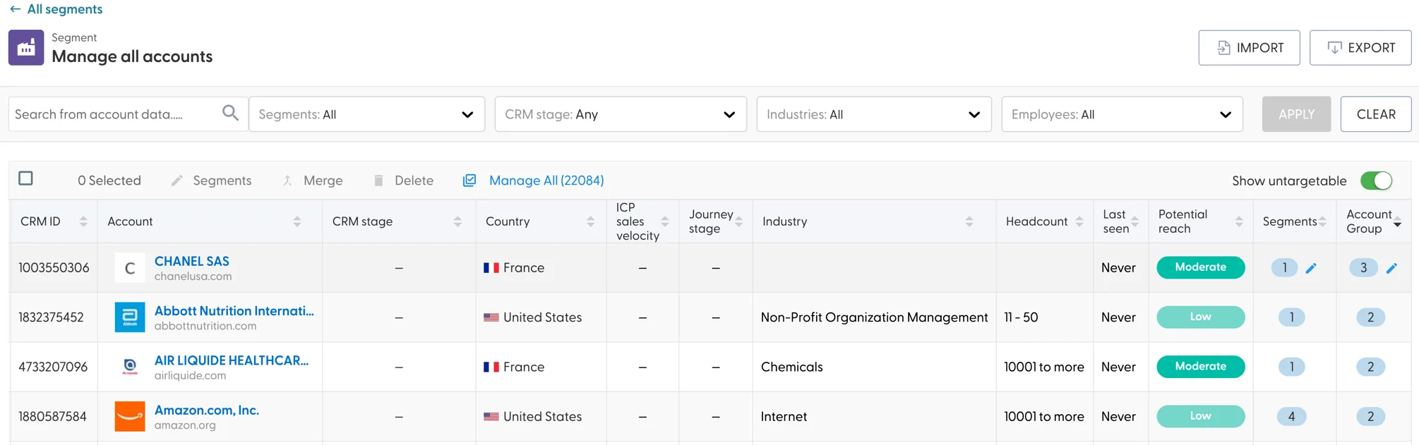
Task: Click the EXPORT button
Action: click(1360, 48)
